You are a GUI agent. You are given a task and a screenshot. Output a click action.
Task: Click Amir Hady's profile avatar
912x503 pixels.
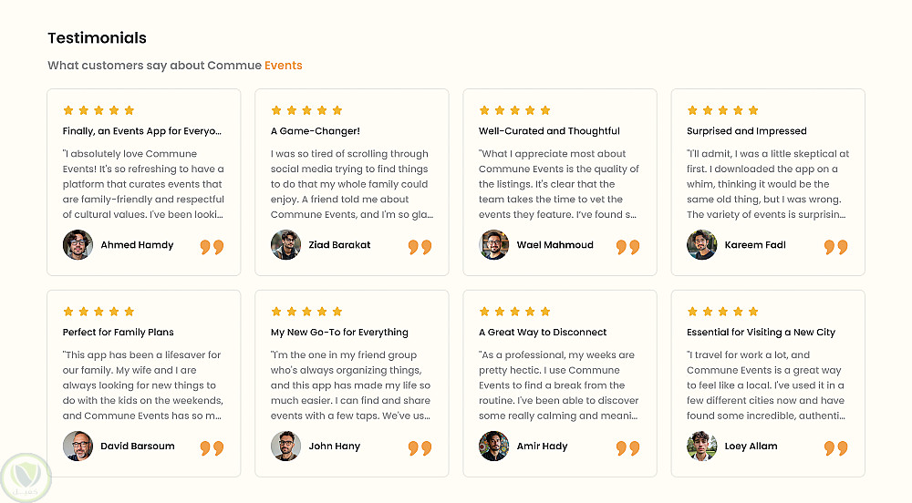[x=493, y=447]
